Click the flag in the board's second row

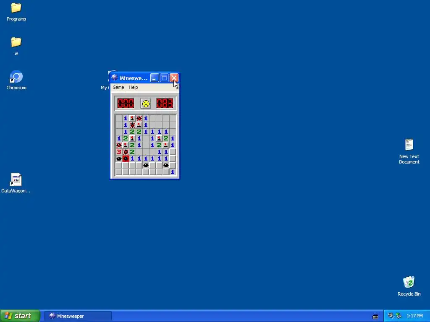point(139,125)
